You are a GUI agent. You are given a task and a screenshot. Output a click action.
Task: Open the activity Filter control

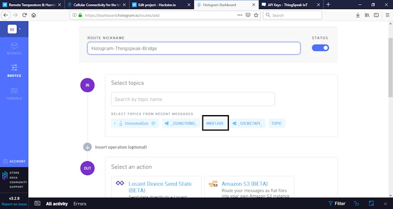[337, 204]
